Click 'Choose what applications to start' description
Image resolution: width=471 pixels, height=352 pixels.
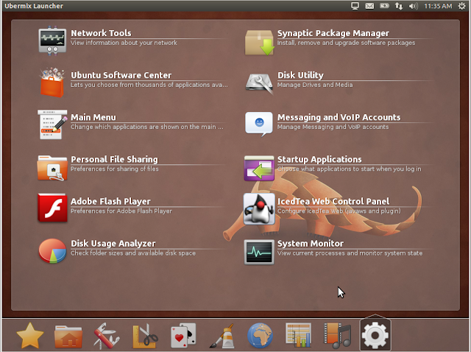[350, 169]
